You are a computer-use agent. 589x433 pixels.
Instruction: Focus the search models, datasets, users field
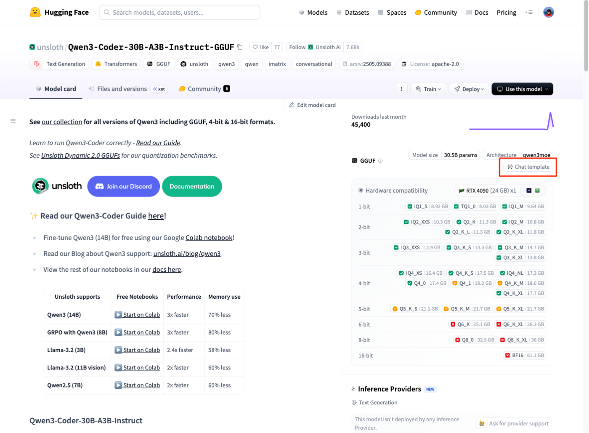pyautogui.click(x=180, y=12)
